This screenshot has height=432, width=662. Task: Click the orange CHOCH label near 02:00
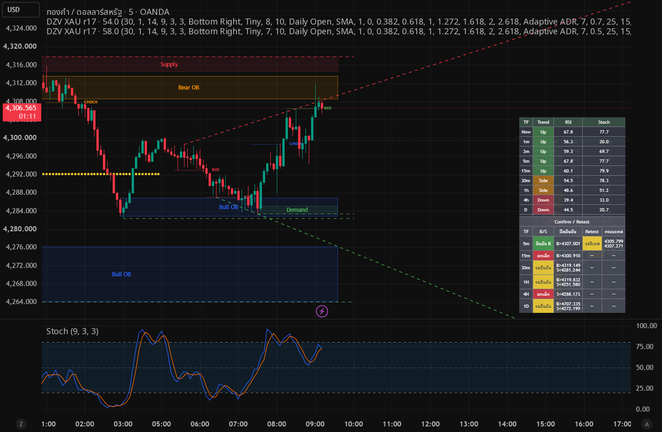click(91, 102)
